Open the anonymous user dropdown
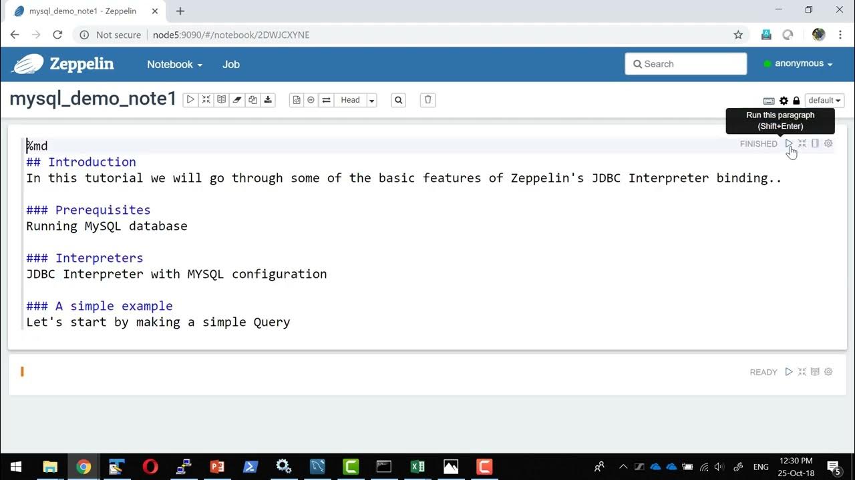Viewport: 855px width, 480px height. coord(799,64)
